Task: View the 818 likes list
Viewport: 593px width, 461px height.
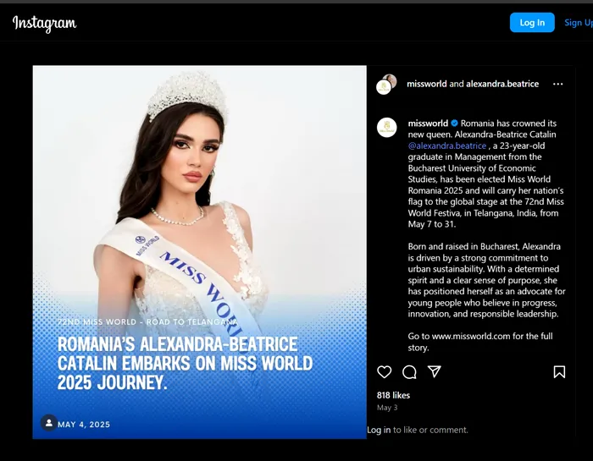Action: [x=393, y=395]
